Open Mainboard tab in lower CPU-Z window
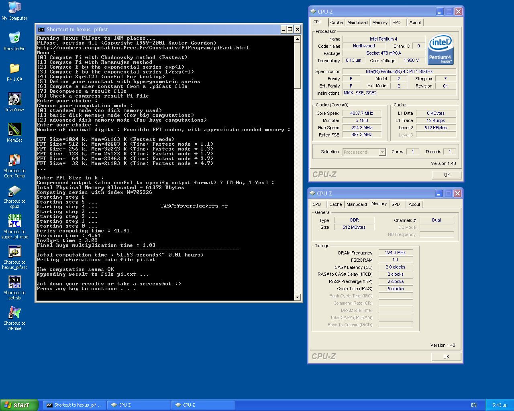514x411 pixels. click(357, 205)
